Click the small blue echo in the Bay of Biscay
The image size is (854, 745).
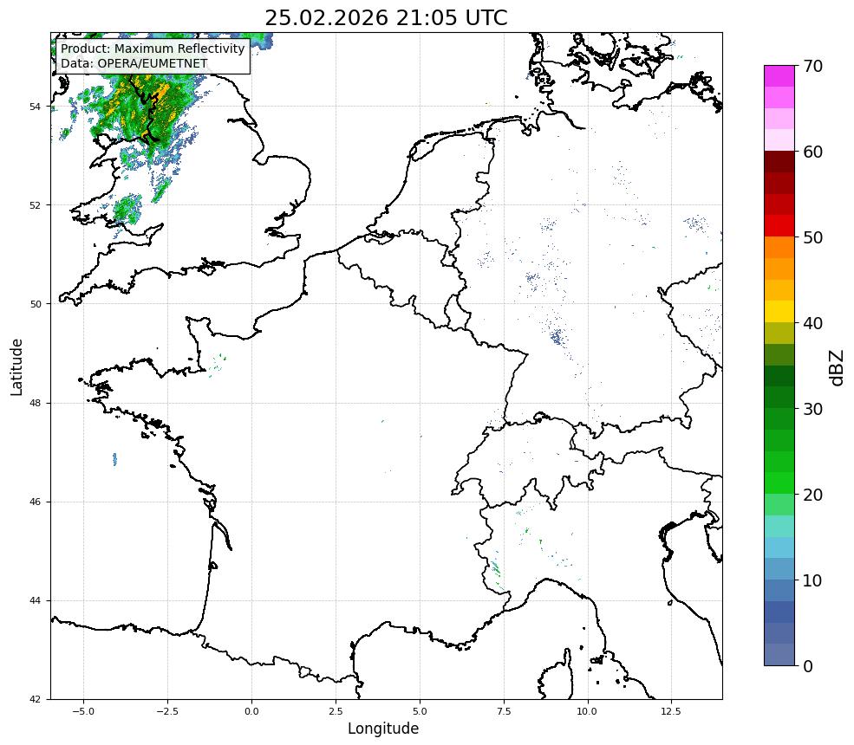(114, 459)
